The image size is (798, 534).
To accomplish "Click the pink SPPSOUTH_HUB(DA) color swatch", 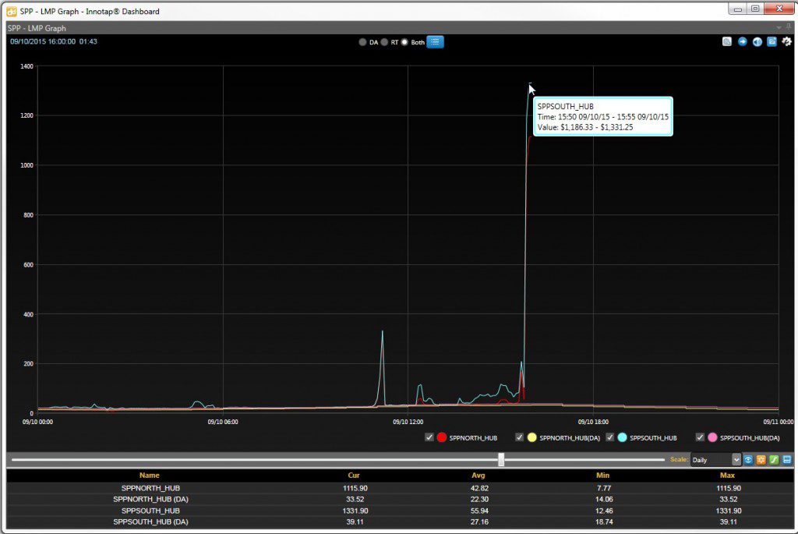I will coord(712,437).
